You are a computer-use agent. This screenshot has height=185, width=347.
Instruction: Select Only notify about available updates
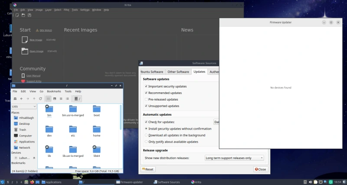(146, 142)
